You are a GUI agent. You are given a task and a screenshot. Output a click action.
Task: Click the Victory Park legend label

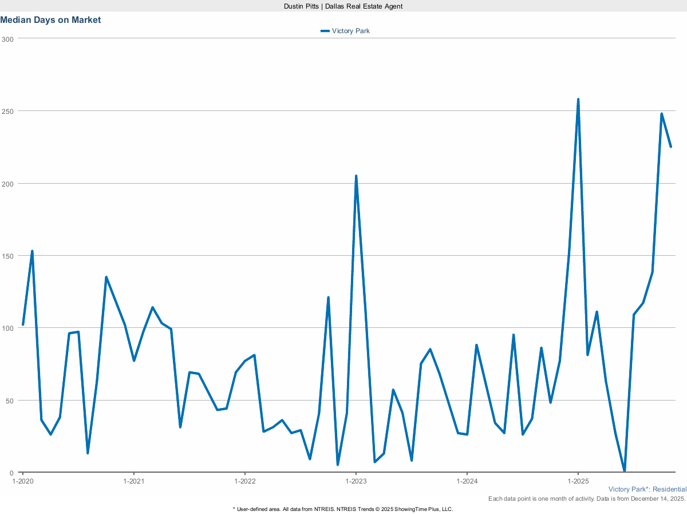(x=350, y=31)
